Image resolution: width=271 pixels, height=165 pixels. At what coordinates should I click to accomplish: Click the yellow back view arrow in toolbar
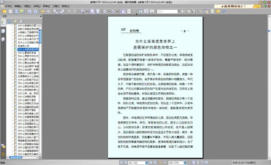pos(42,12)
